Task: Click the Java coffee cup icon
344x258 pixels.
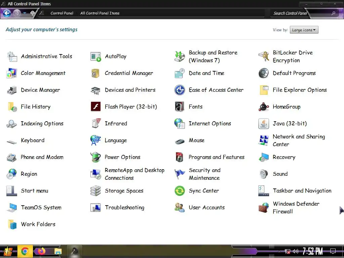Action: (x=264, y=124)
